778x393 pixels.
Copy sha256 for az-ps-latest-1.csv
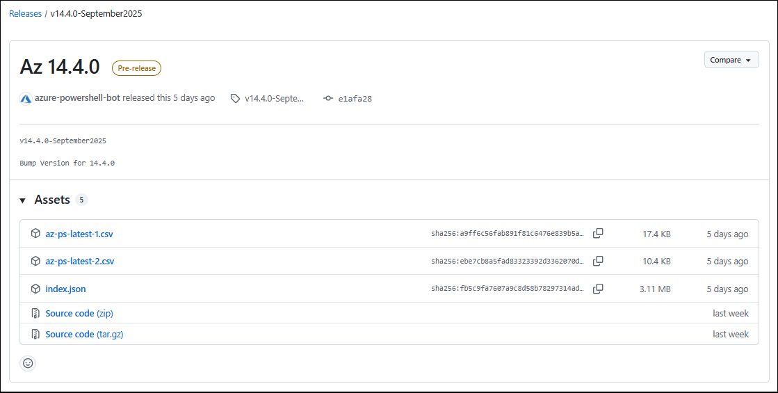coord(598,233)
